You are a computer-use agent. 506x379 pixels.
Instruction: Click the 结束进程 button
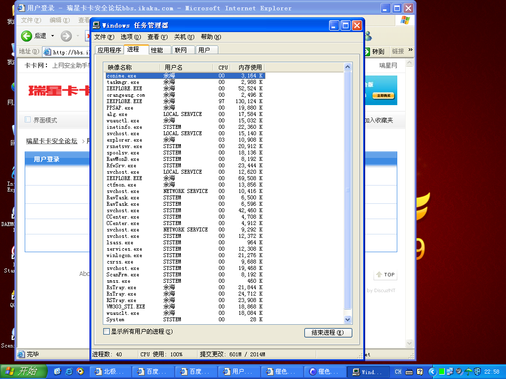[x=328, y=333]
